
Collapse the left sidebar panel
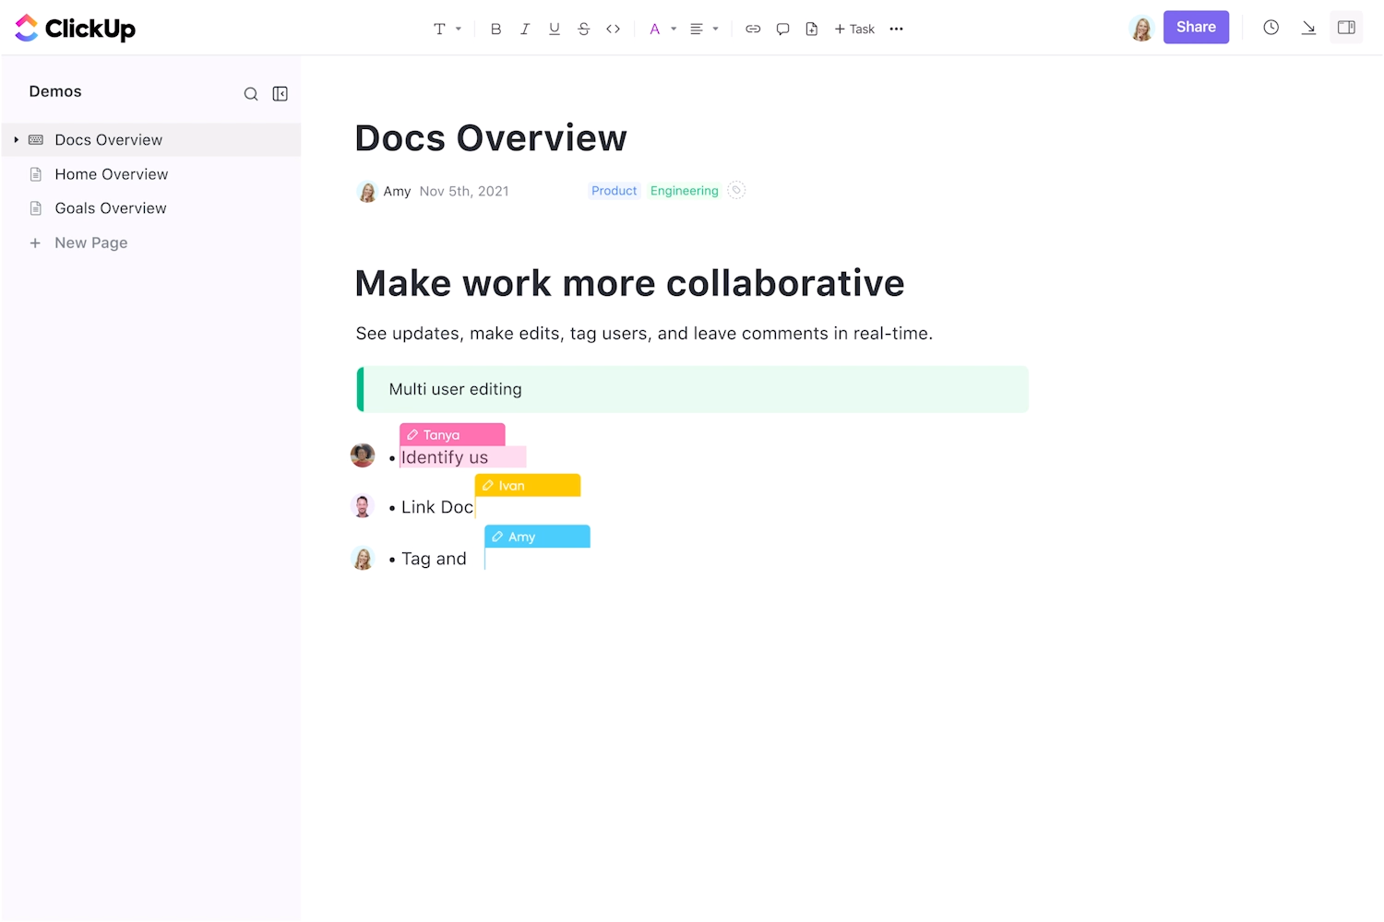(x=280, y=94)
